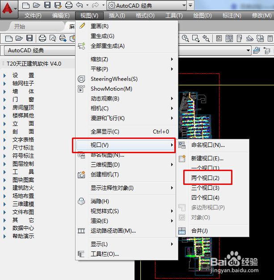The height and width of the screenshot is (280, 274).
Task: Open 新建视口(E)... in the submenu
Action: click(x=213, y=159)
